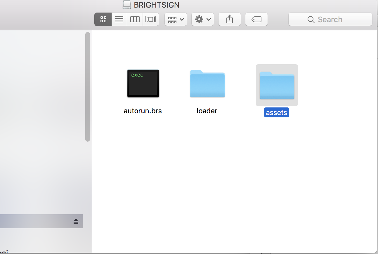This screenshot has width=378, height=254.
Task: Select the autorun.brs exec file icon
Action: (143, 83)
